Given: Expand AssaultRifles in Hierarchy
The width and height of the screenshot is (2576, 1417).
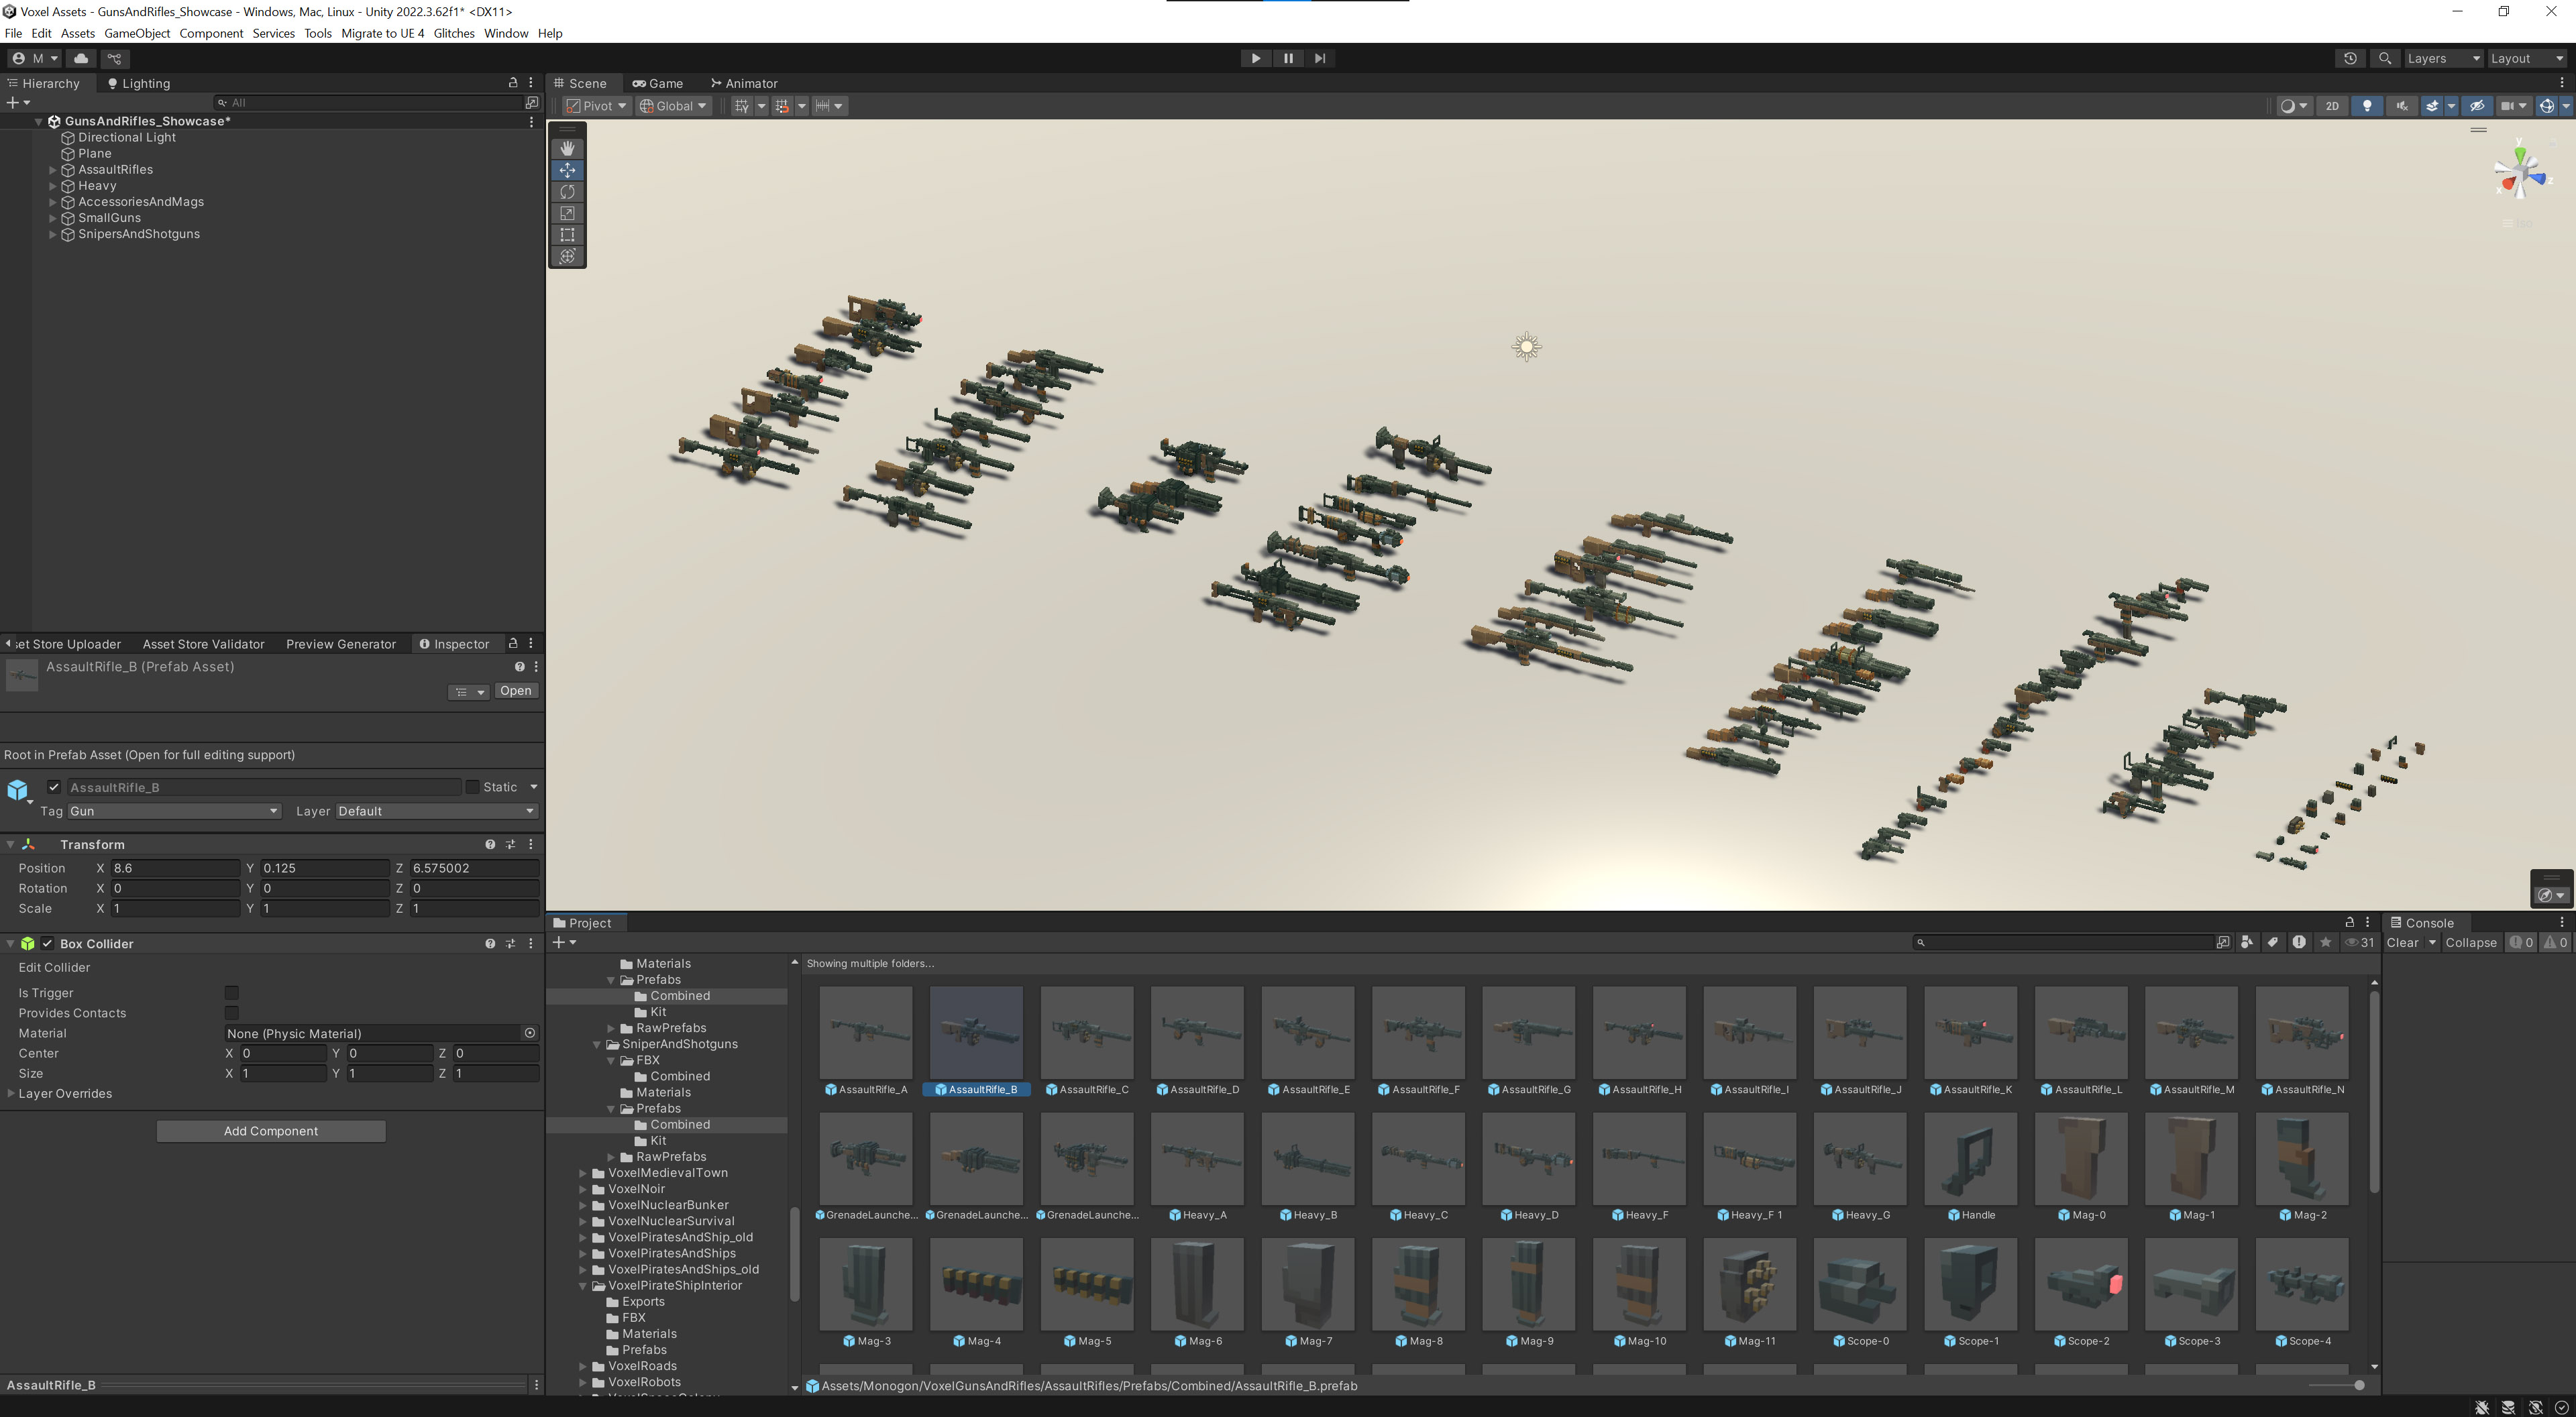Looking at the screenshot, I should pos(53,170).
